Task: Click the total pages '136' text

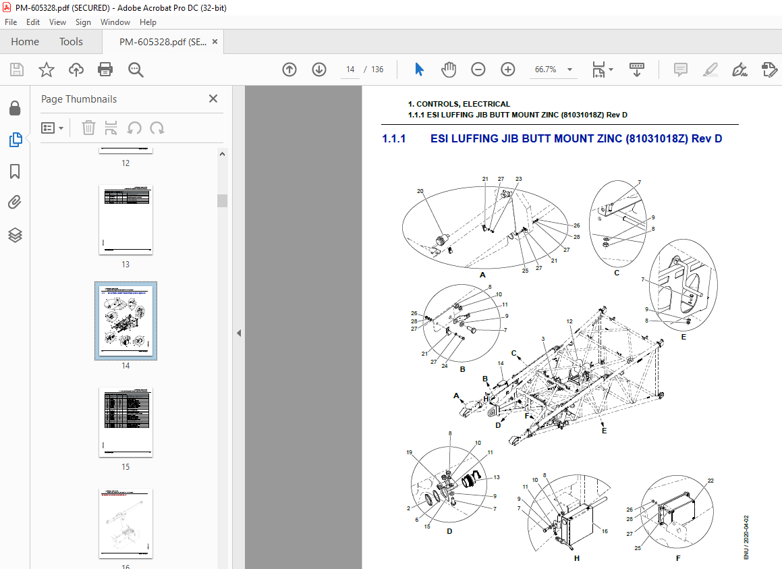Action: [377, 70]
